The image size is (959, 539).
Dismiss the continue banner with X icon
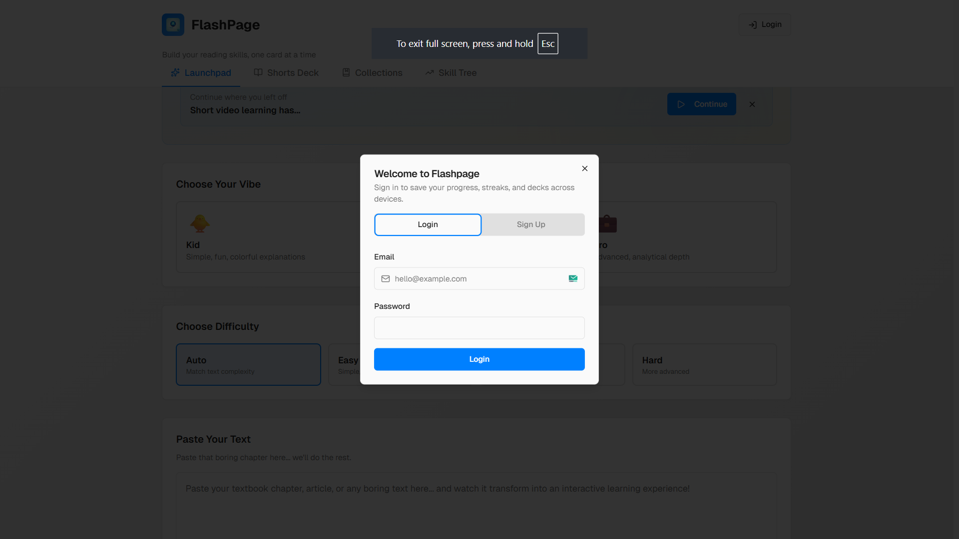(x=752, y=104)
